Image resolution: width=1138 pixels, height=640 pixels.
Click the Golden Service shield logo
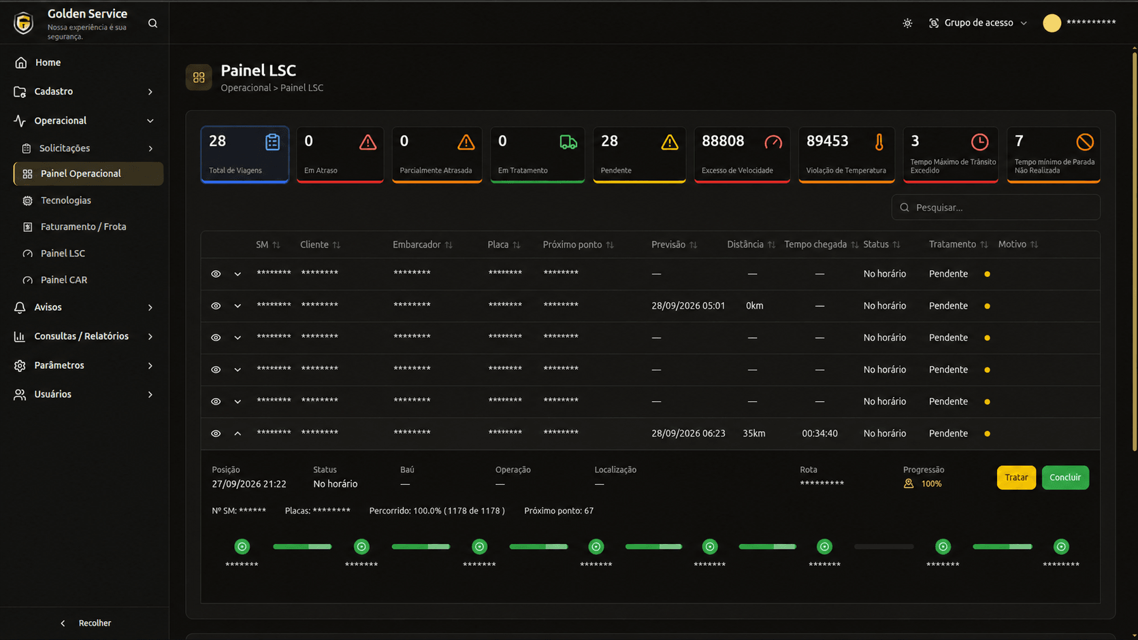24,23
